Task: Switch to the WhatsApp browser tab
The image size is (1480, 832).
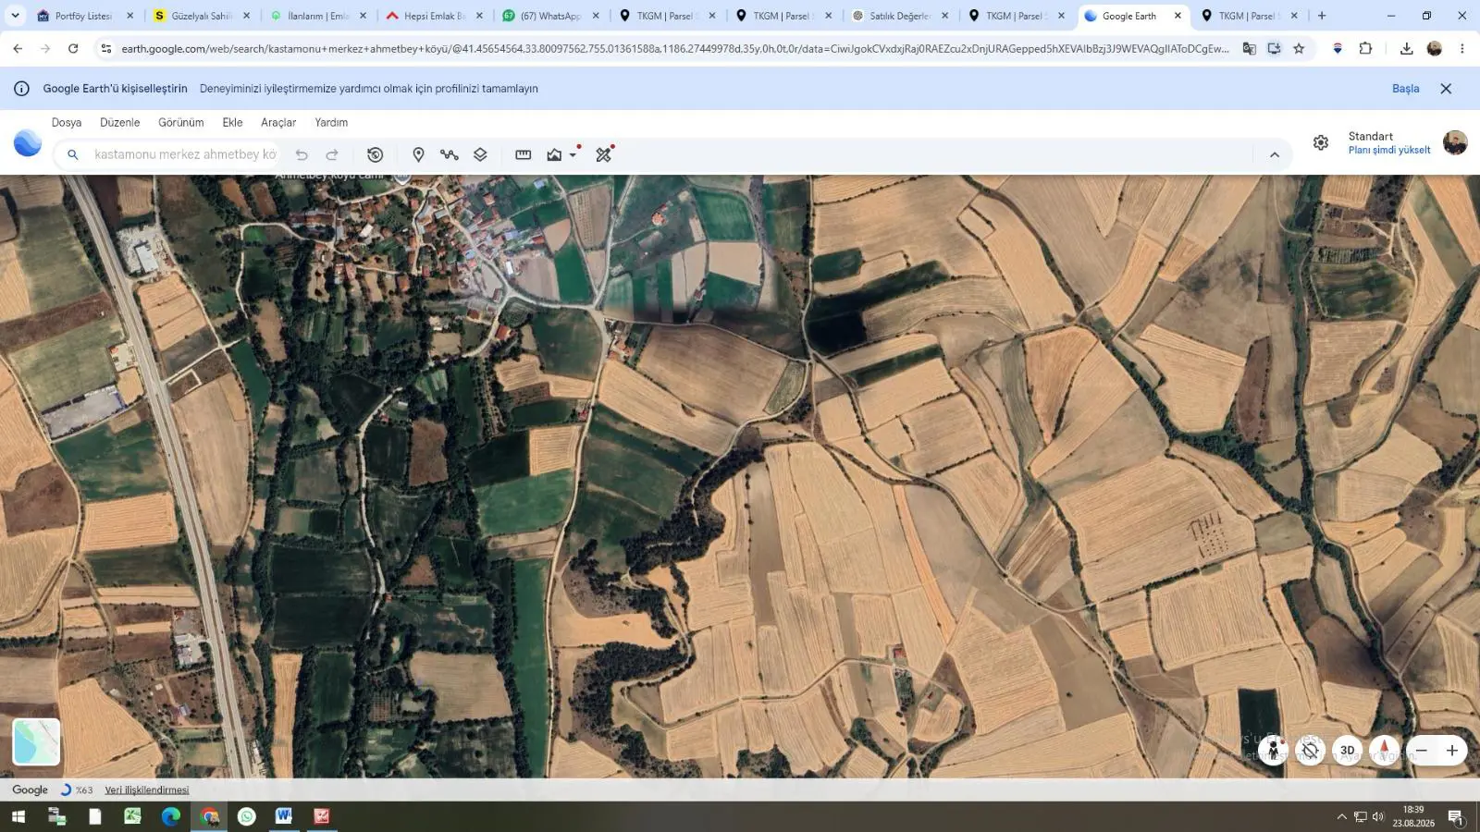Action: [x=549, y=16]
